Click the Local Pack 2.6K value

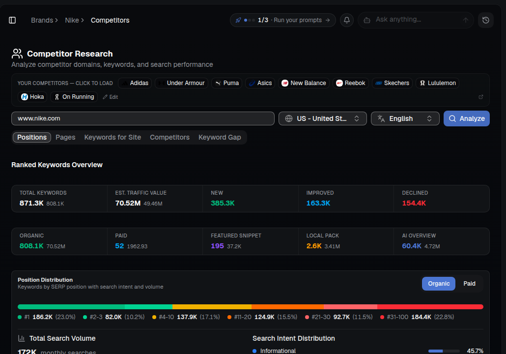click(x=314, y=246)
